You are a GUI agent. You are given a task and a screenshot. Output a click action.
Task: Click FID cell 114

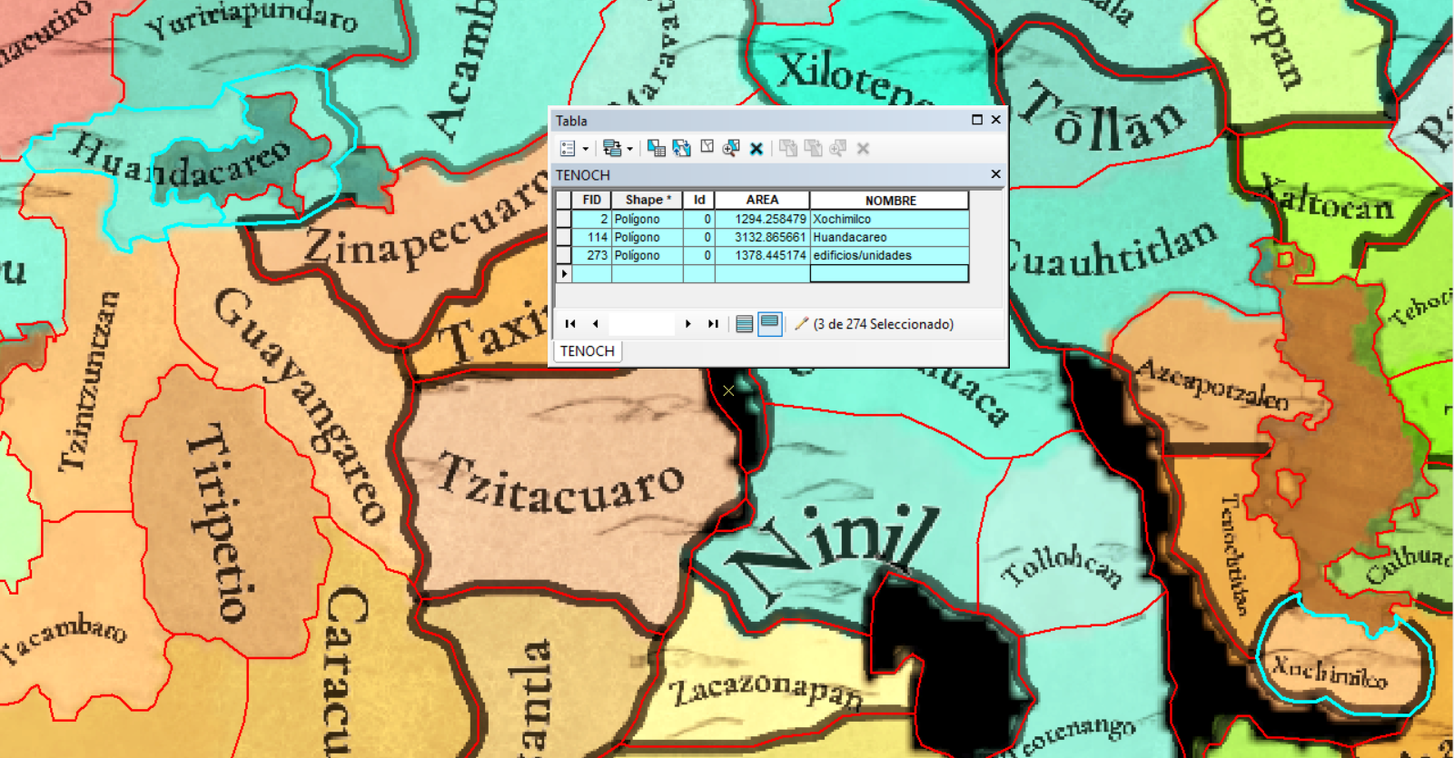592,237
